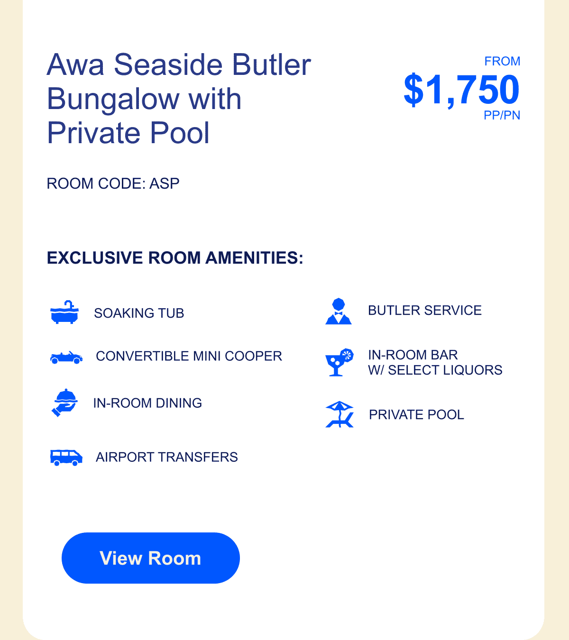This screenshot has width=569, height=640.
Task: Click the soaking tub bathtub icon
Action: [64, 312]
